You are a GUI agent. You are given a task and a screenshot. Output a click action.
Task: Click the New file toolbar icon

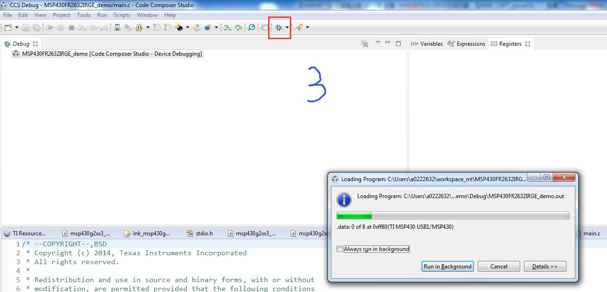[x=8, y=28]
